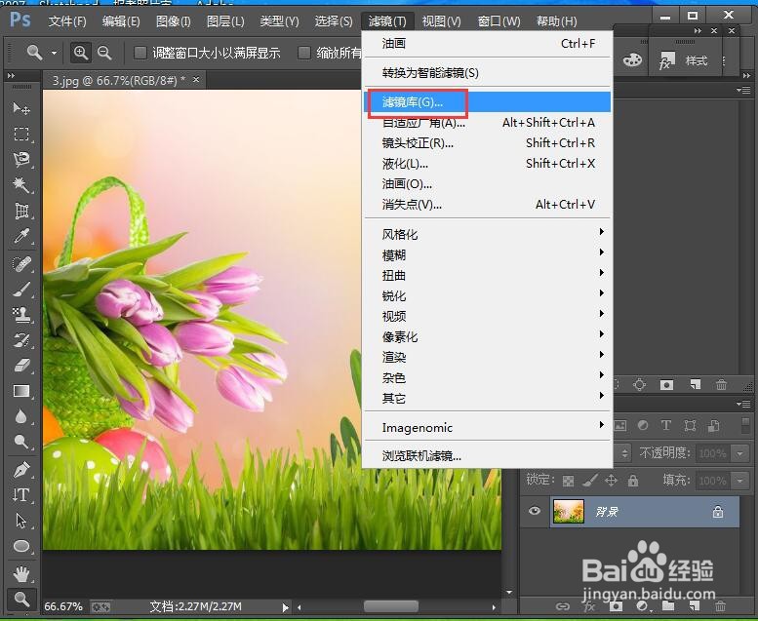Select the Blur tool
The image size is (758, 621).
[x=21, y=416]
